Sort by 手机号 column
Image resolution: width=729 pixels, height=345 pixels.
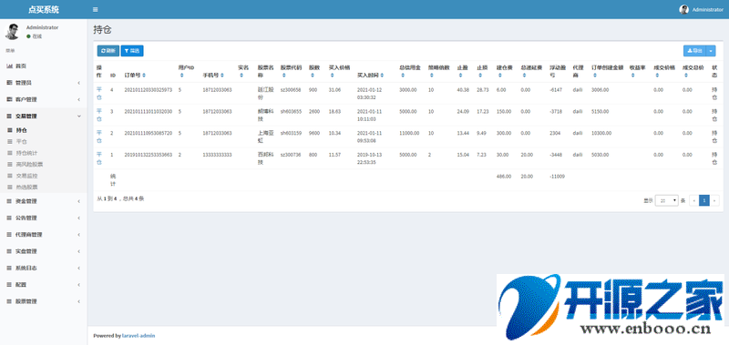tap(222, 76)
